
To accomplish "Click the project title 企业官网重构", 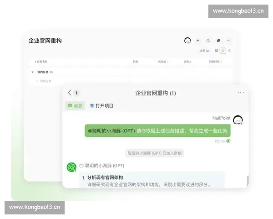I will coord(45,41).
